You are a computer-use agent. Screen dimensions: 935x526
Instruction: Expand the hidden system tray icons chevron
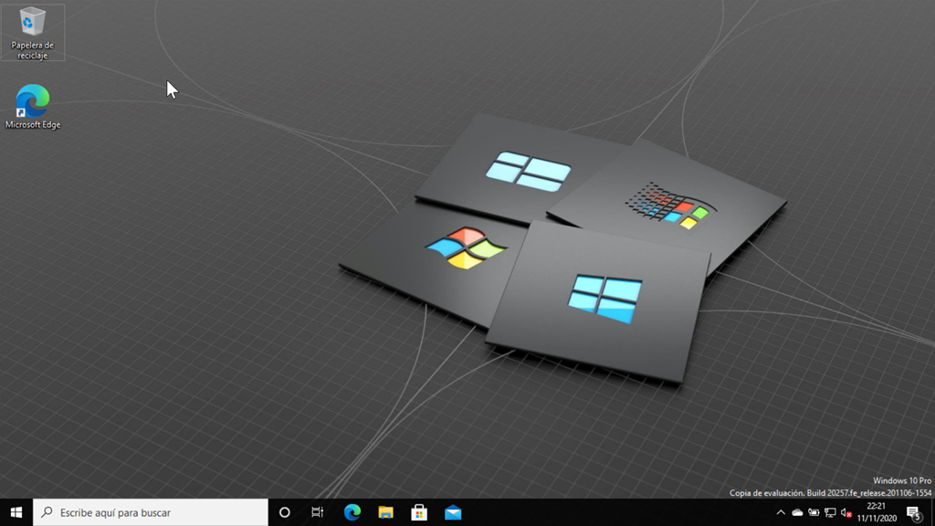[x=781, y=512]
